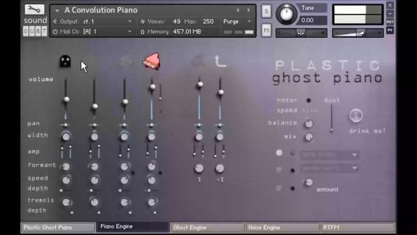This screenshot has width=417, height=235.
Task: Click the first channel volume fader handle
Action: pos(66,99)
